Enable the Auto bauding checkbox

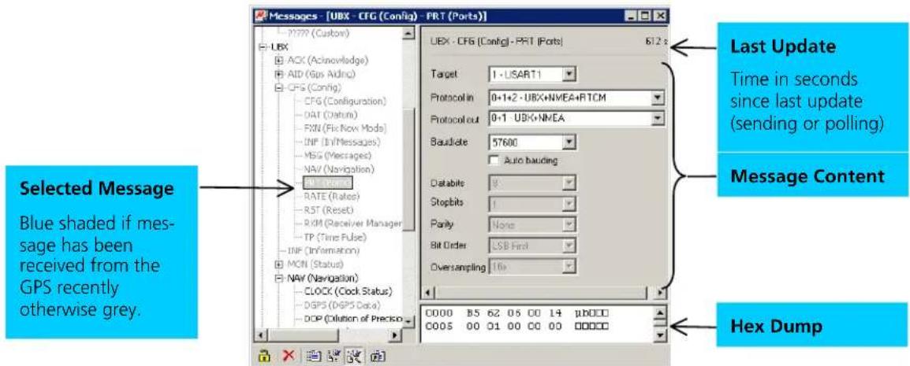(495, 161)
